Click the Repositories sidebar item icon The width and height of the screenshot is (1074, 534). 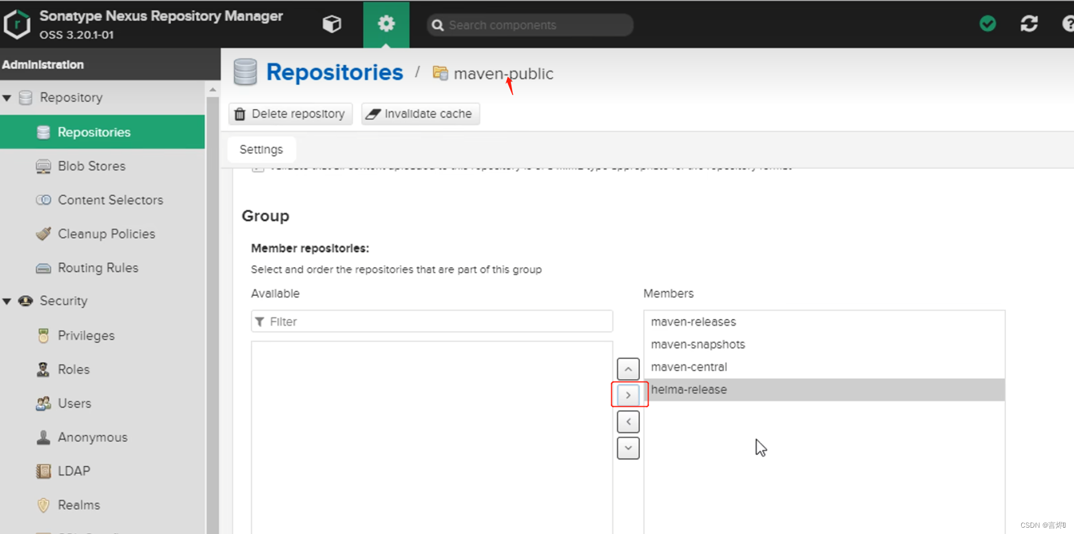pyautogui.click(x=43, y=132)
